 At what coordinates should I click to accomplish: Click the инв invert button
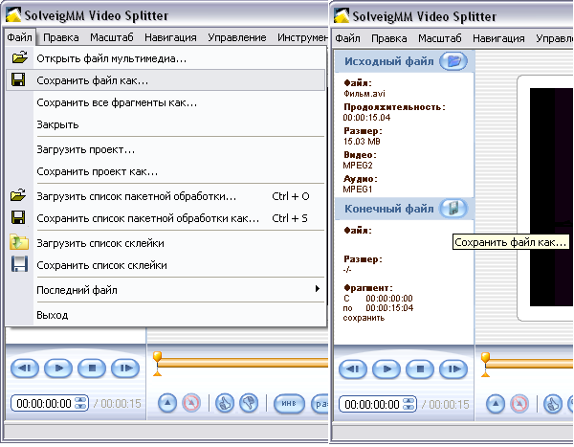click(x=289, y=403)
